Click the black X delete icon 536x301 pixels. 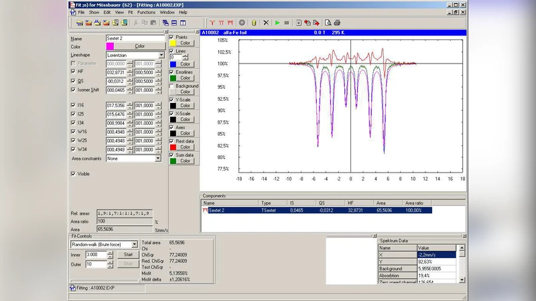coord(266,22)
